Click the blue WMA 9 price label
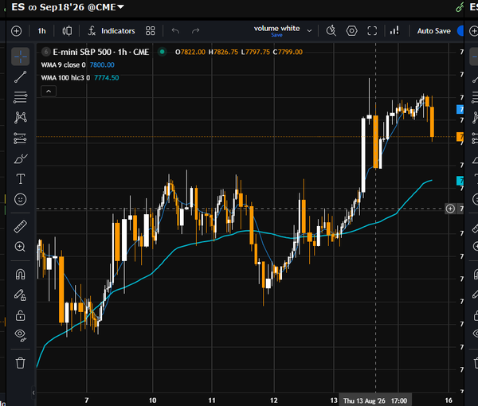 coord(460,109)
